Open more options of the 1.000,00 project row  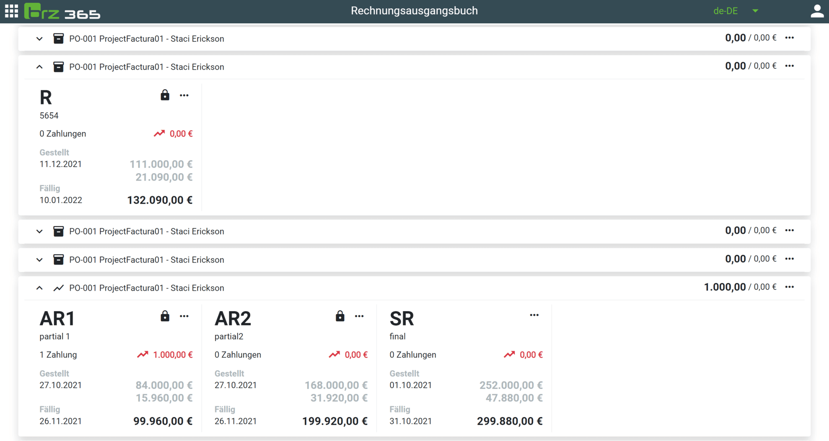(x=790, y=287)
